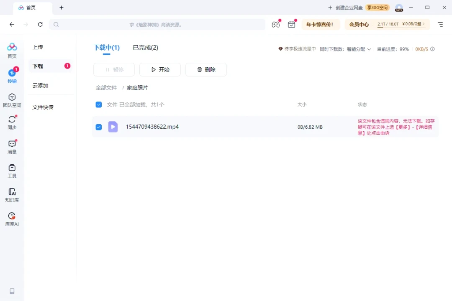
Task: Open 团队空间 team space icon
Action: pos(12,100)
